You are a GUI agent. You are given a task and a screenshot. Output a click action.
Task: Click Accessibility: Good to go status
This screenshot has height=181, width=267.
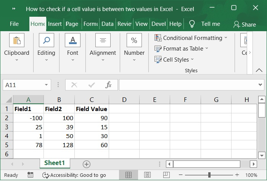[x=74, y=175]
